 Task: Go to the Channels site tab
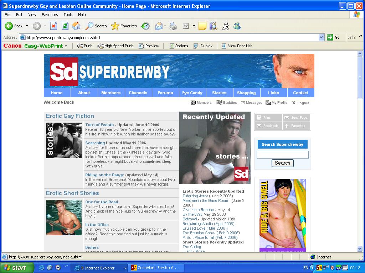[x=138, y=93]
